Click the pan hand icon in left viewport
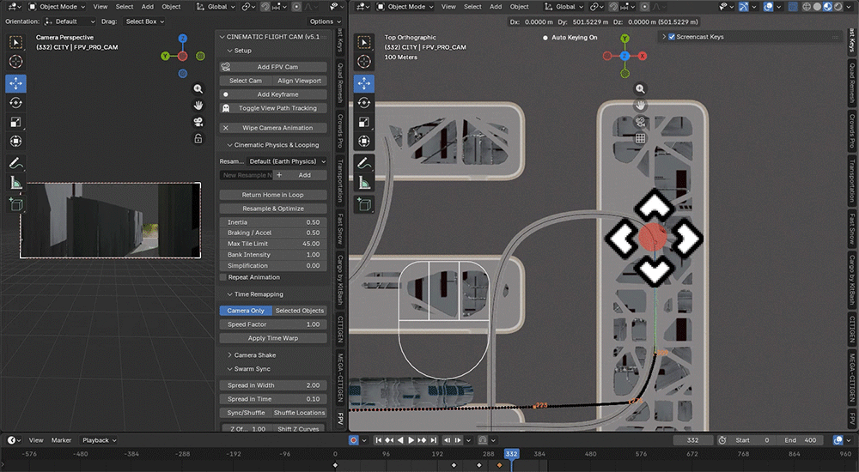 198,106
